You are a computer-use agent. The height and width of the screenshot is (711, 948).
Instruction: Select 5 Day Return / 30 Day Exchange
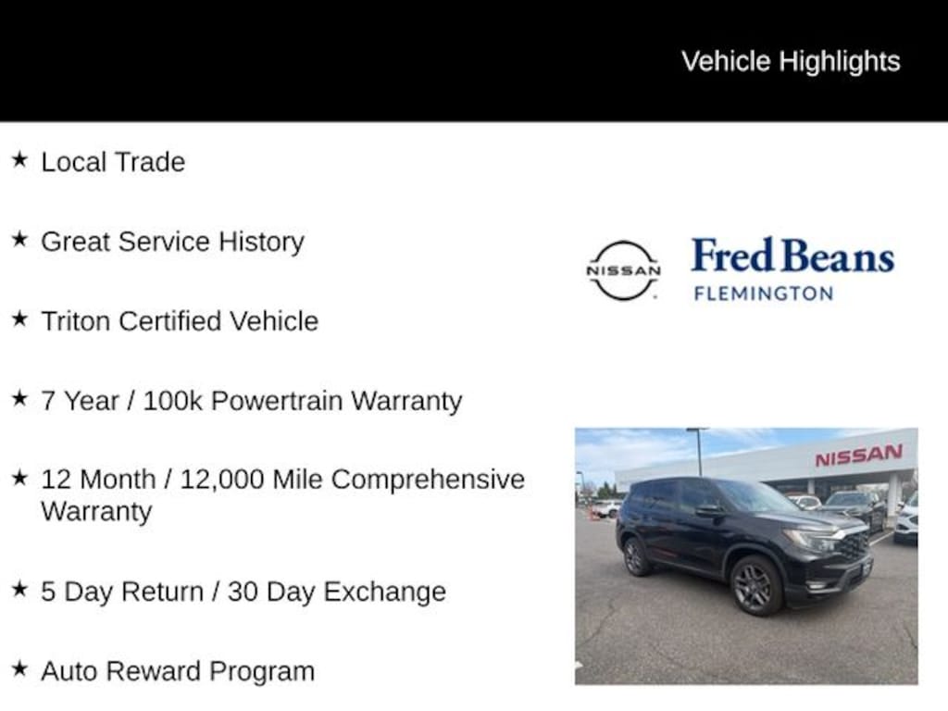pos(243,592)
